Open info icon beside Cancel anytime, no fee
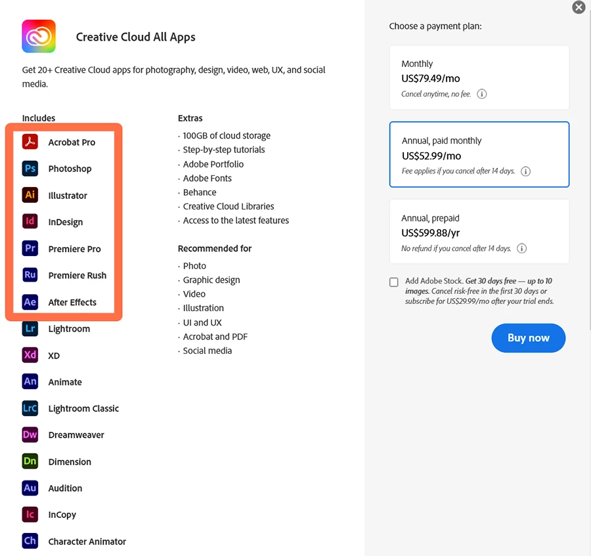The width and height of the screenshot is (591, 556). pos(482,94)
